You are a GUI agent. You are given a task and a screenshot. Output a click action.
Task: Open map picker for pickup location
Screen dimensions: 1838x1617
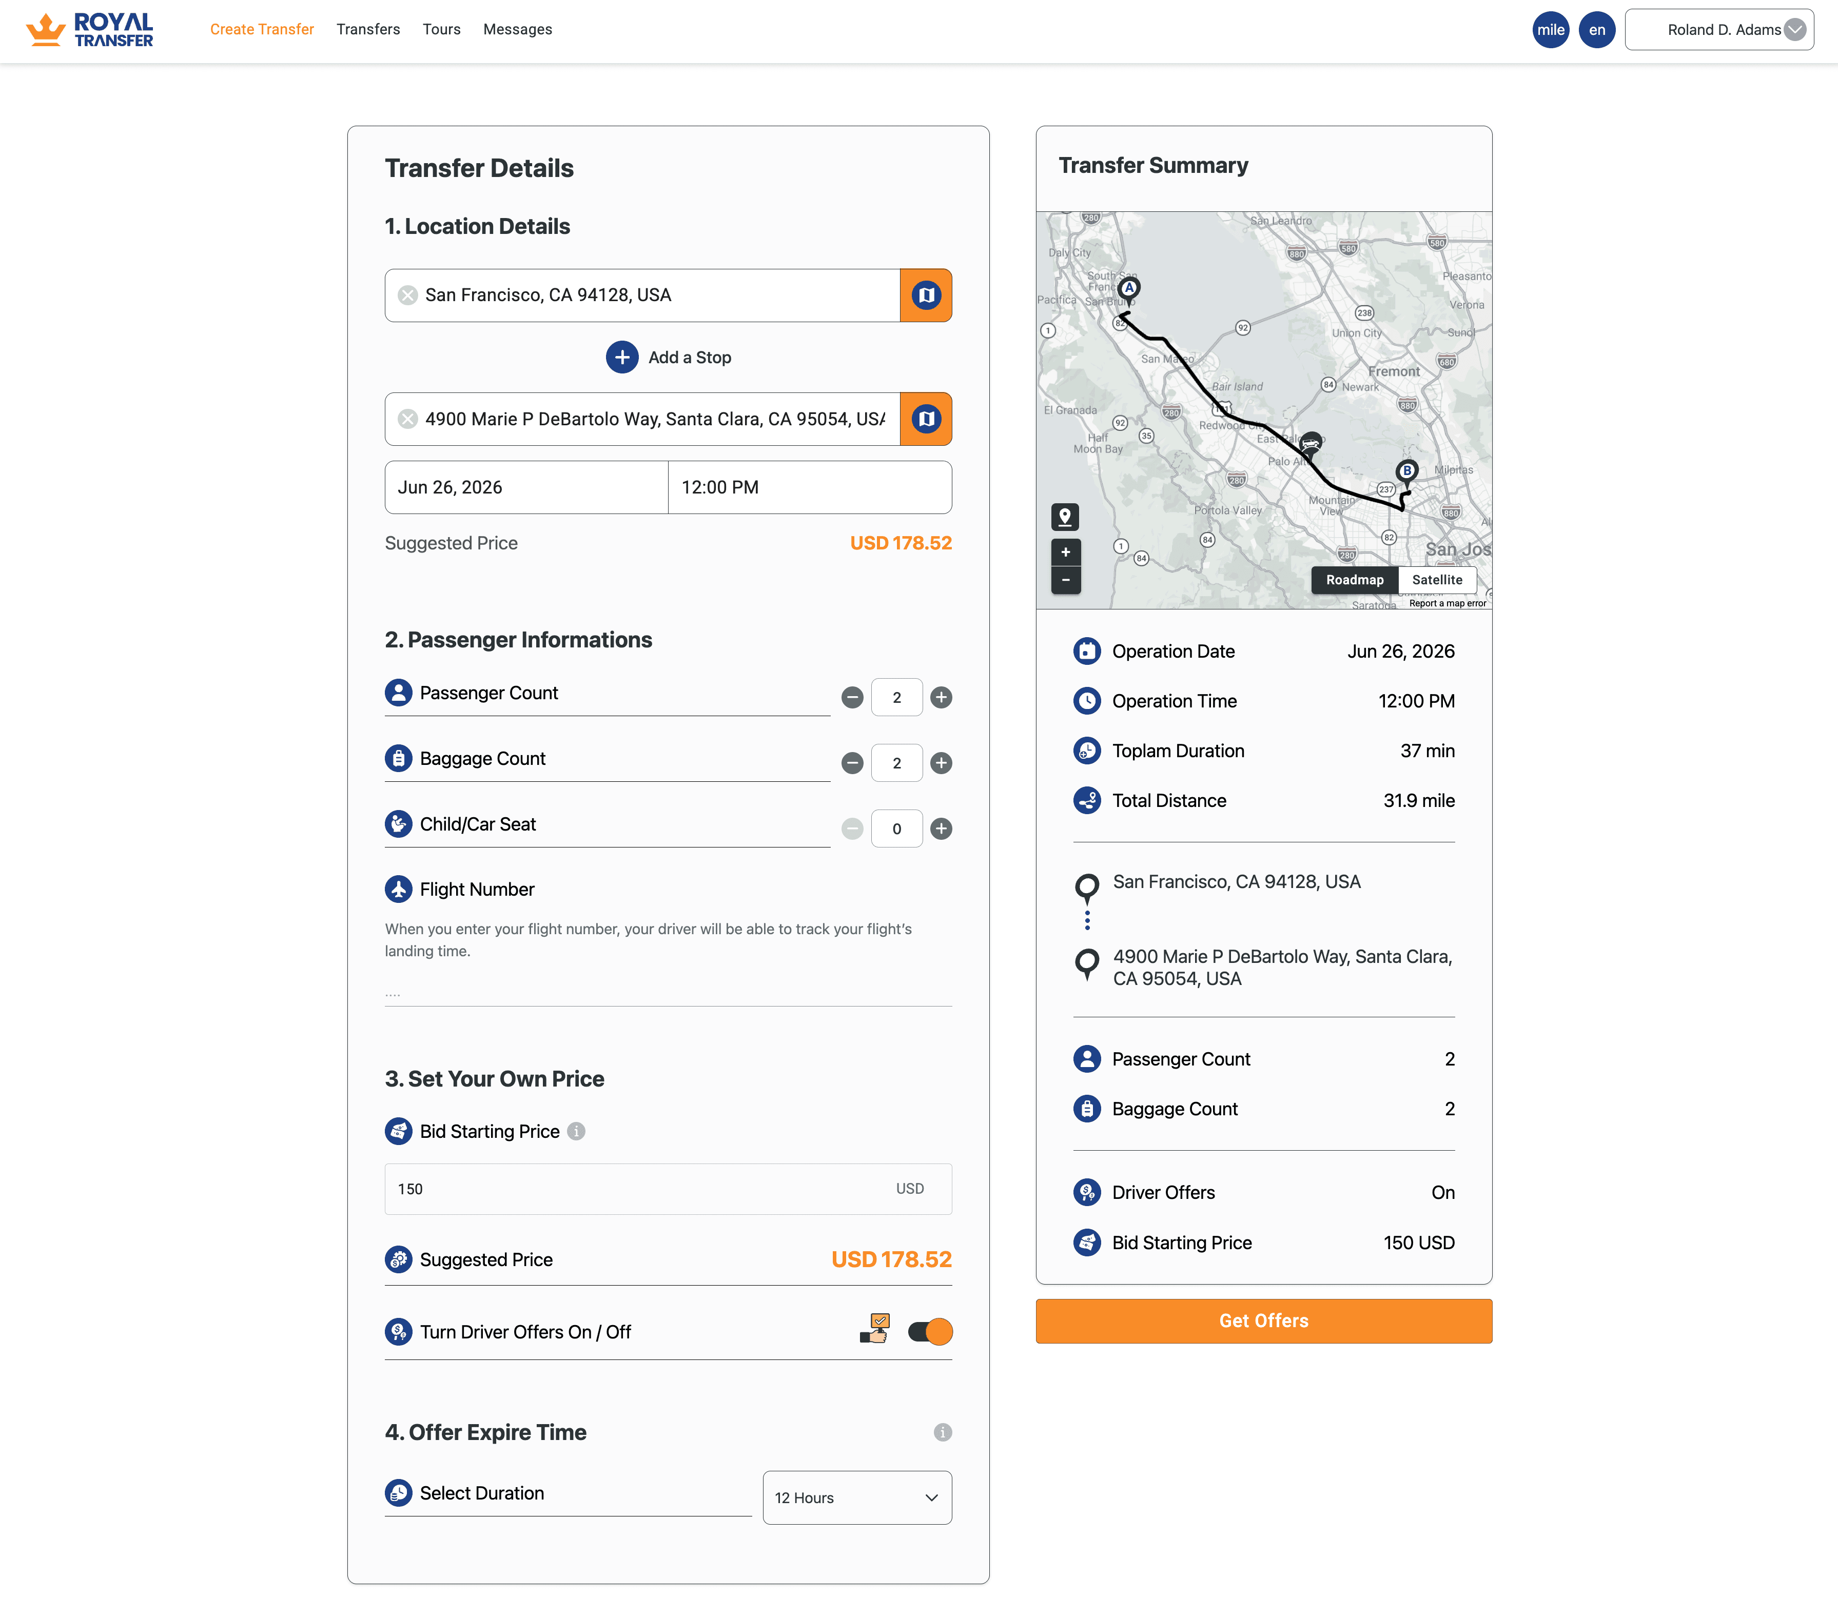[925, 295]
